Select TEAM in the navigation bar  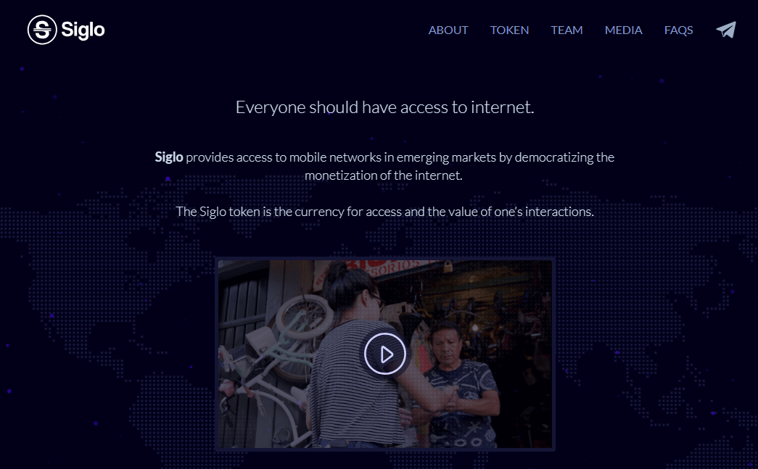[x=567, y=30]
